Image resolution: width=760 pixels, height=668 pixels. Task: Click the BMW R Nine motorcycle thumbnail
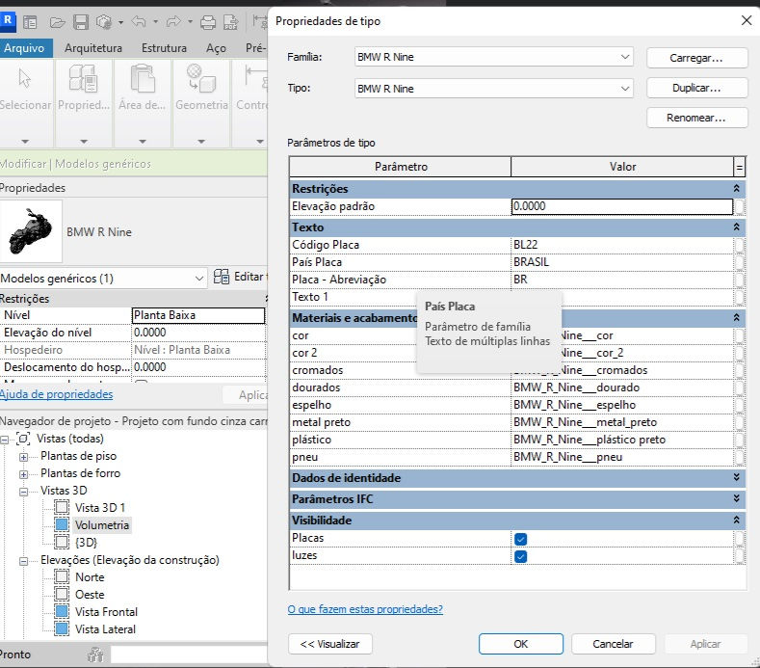(31, 231)
